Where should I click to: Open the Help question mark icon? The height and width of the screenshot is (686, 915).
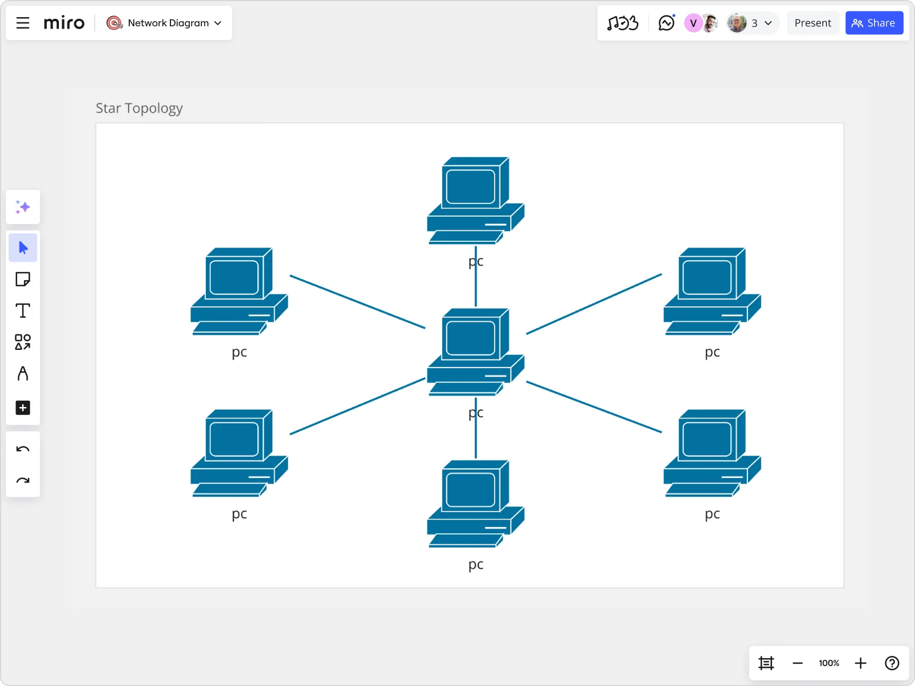point(892,663)
